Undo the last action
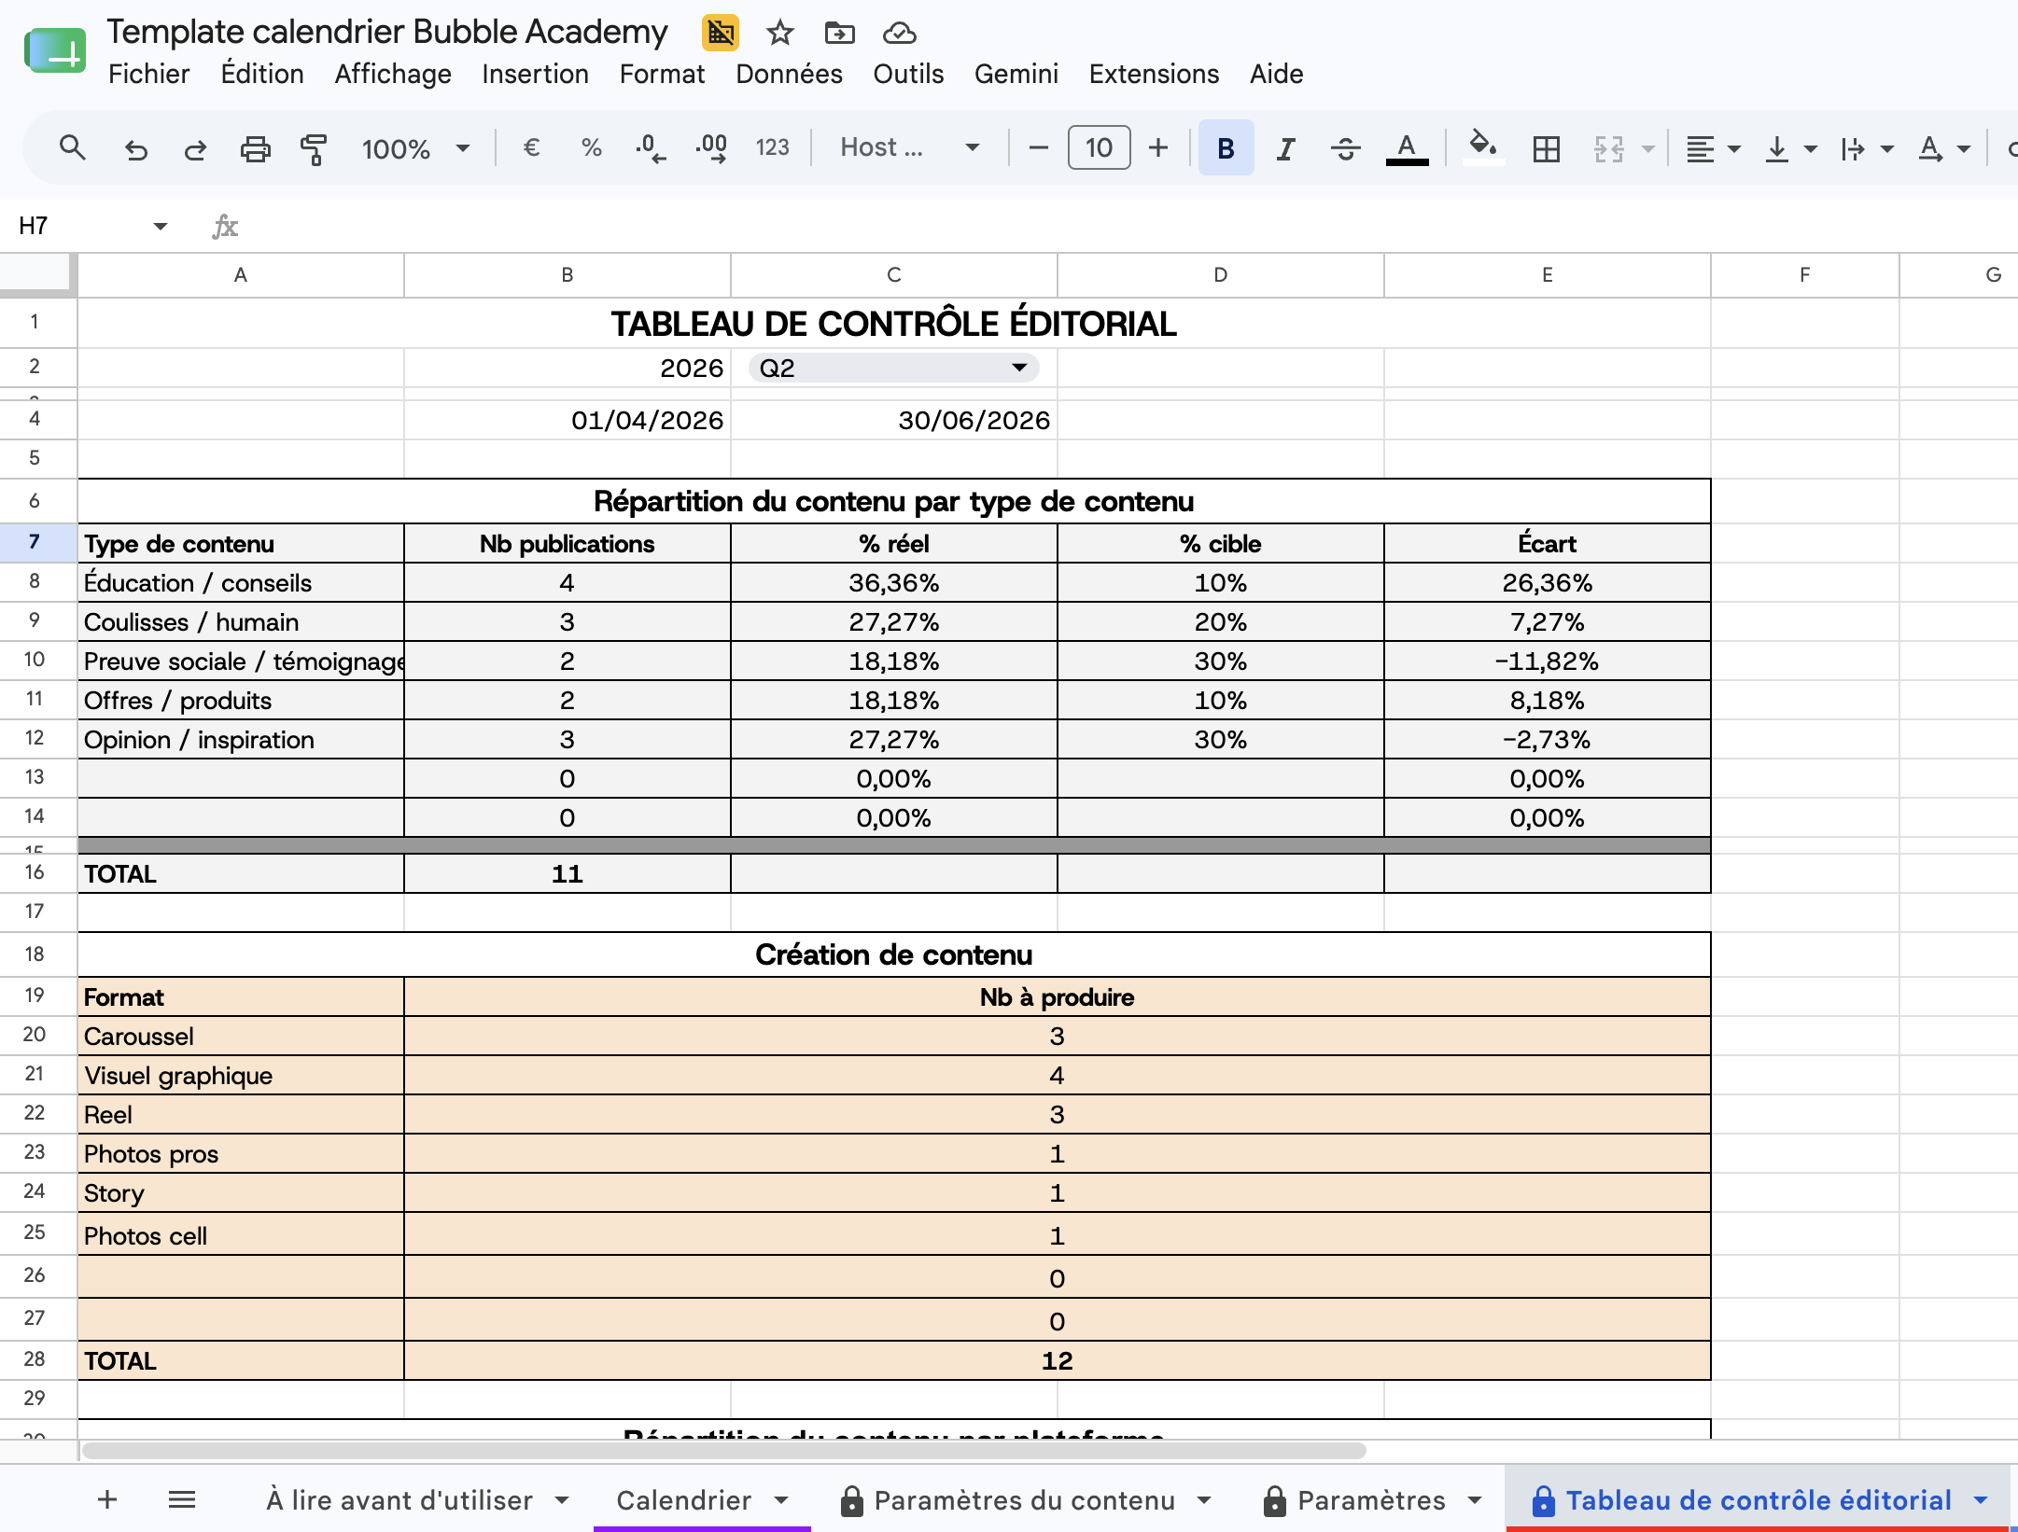The height and width of the screenshot is (1532, 2018). point(136,148)
